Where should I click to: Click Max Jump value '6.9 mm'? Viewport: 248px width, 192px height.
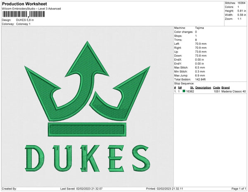(200, 75)
